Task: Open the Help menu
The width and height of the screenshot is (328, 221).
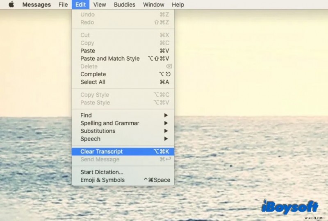Action: [178, 5]
